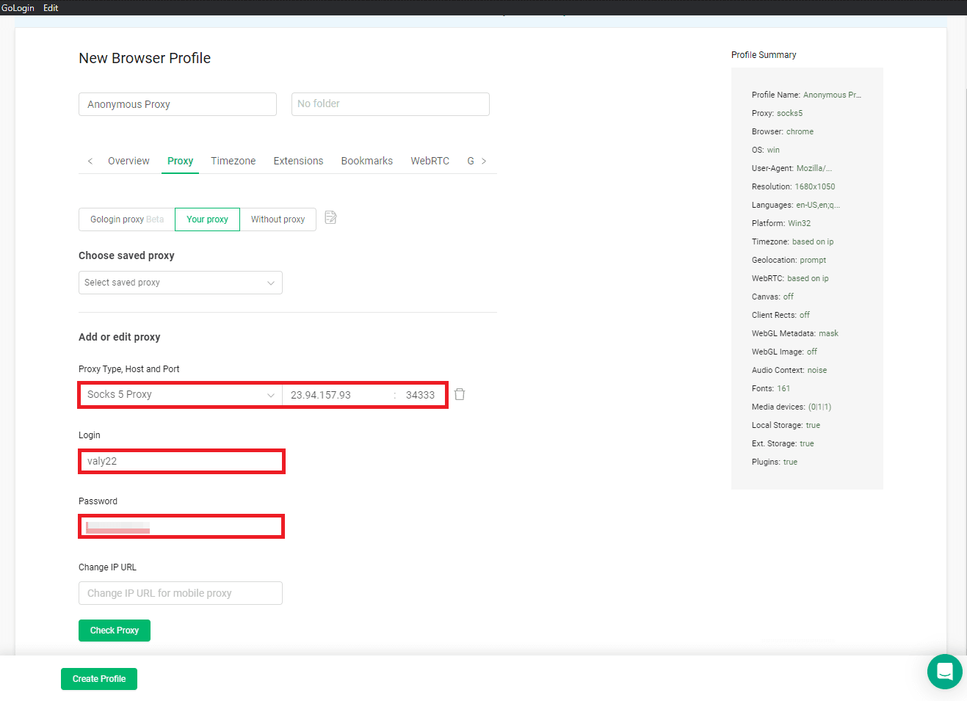Switch to the Timezone tab
This screenshot has height=701, width=967.
pos(233,160)
